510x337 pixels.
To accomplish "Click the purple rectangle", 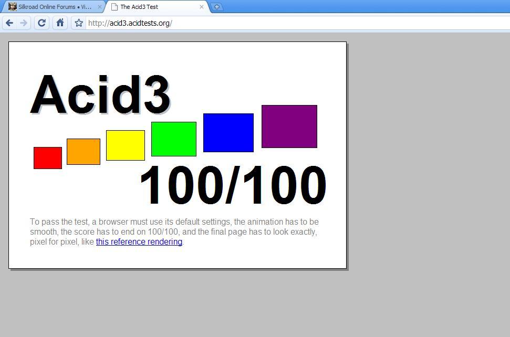I will (x=289, y=126).
